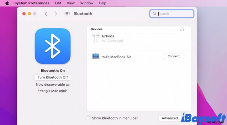Viewport: 227px width, 125px height.
Task: Go back with the left chevron
Action: 46,14
